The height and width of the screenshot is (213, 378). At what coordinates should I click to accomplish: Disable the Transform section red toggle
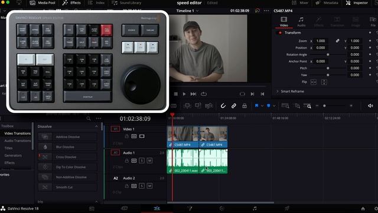(280, 33)
